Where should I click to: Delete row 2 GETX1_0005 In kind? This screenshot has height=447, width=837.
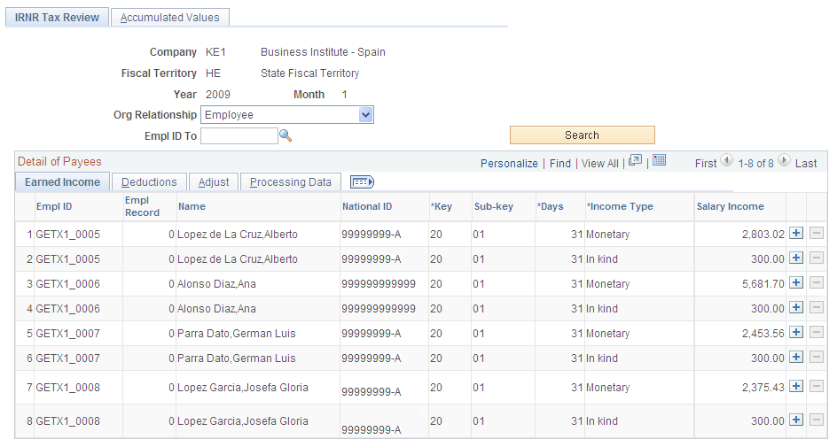[817, 258]
